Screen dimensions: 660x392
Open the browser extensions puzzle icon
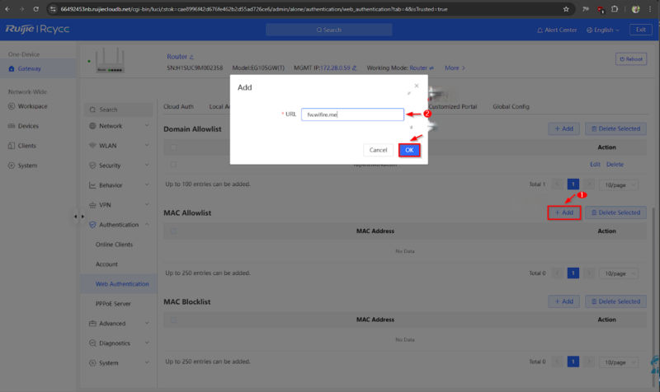point(615,9)
